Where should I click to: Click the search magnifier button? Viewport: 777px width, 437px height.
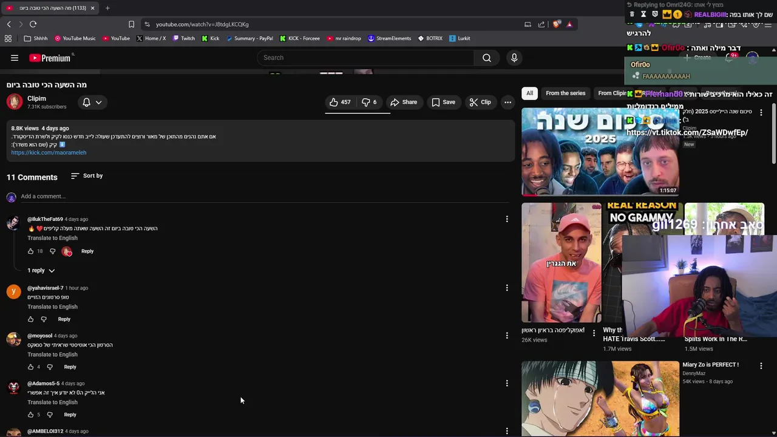487,58
